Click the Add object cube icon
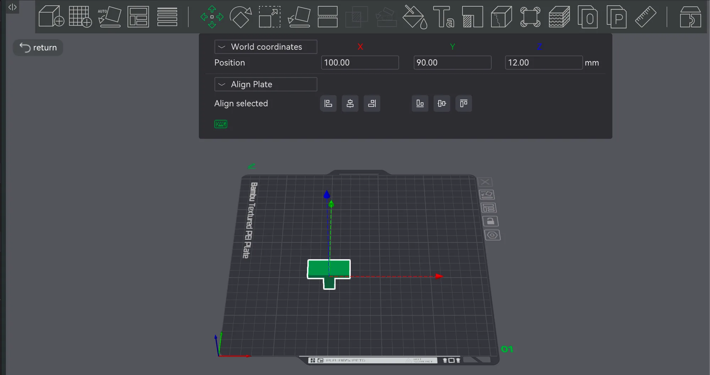The image size is (710, 375). [x=51, y=17]
